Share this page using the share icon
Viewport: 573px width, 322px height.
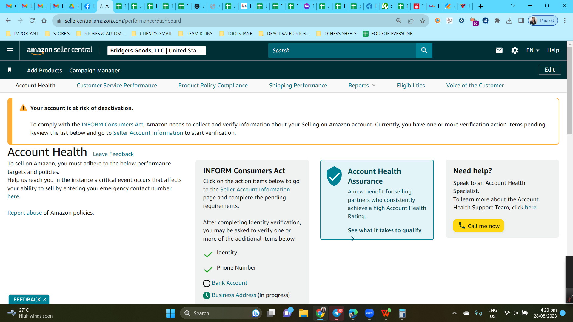[x=411, y=21]
